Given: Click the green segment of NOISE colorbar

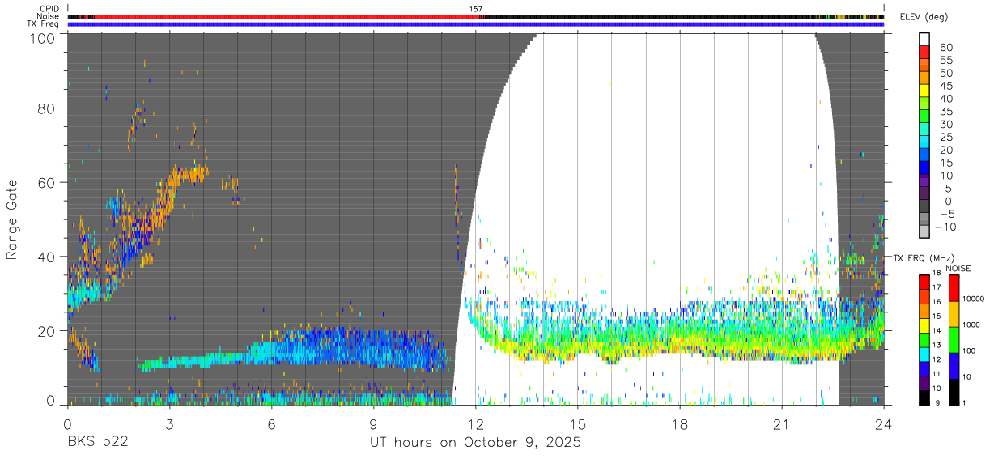Looking at the screenshot, I should (x=954, y=339).
